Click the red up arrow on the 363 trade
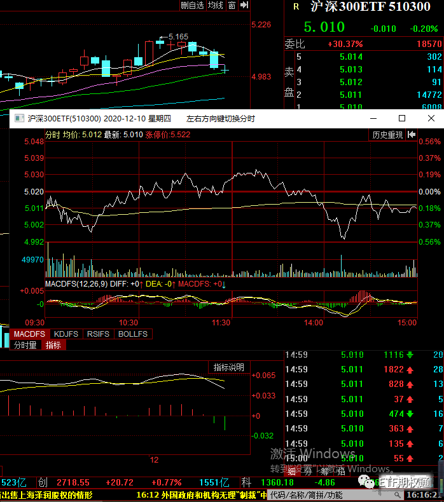The height and width of the screenshot is (502, 444). click(410, 429)
